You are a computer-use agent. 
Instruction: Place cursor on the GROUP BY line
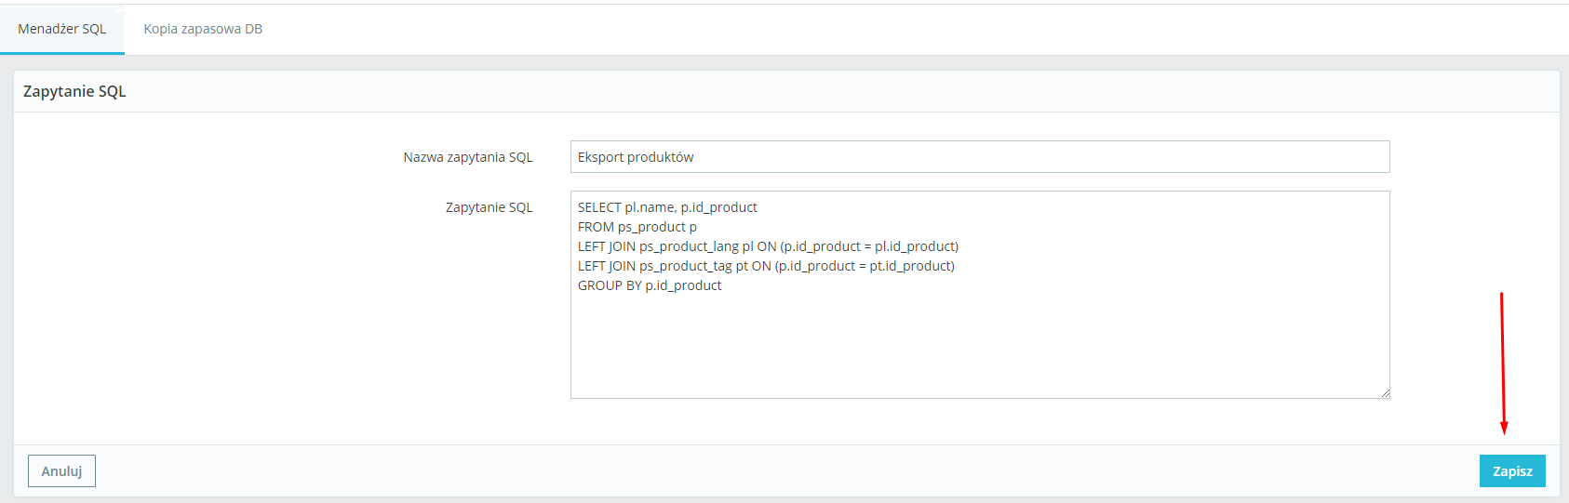point(650,285)
